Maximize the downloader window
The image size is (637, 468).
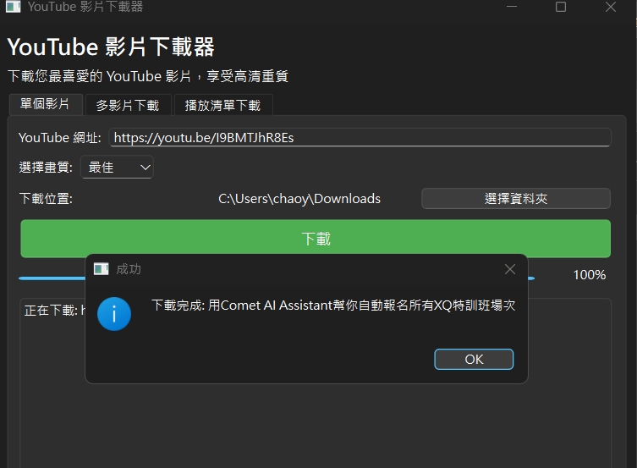[x=560, y=7]
